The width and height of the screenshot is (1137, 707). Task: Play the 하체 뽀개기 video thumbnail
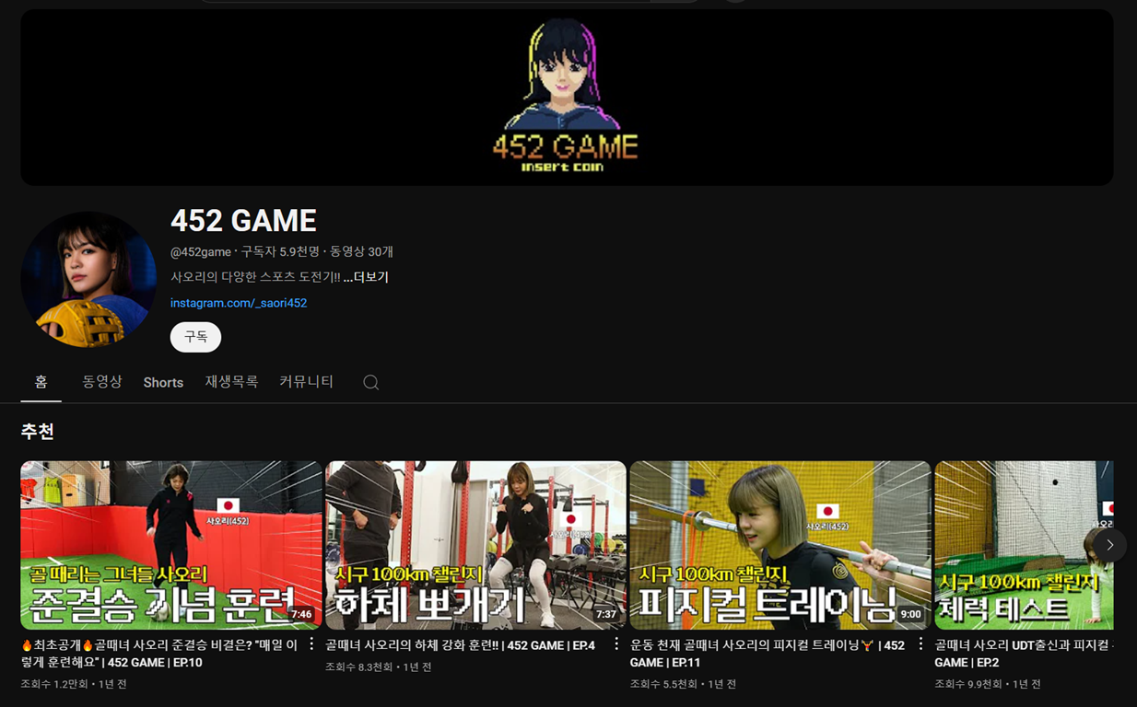coord(475,545)
